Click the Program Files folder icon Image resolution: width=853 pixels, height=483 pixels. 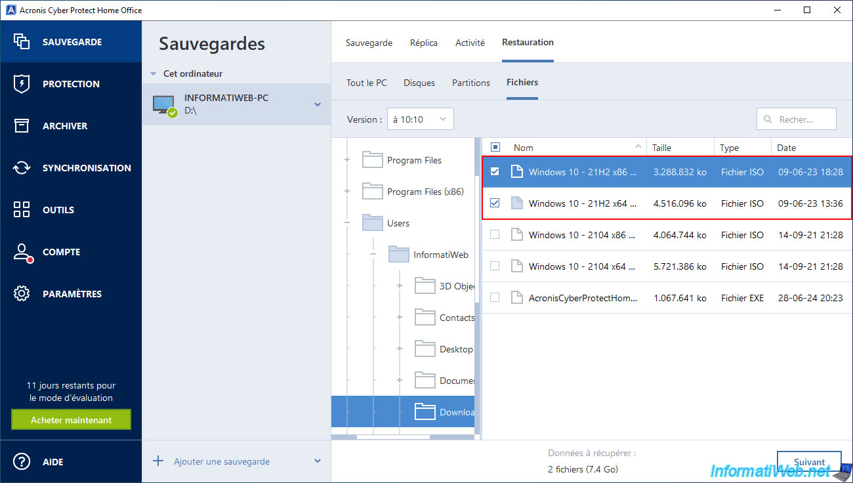(372, 159)
